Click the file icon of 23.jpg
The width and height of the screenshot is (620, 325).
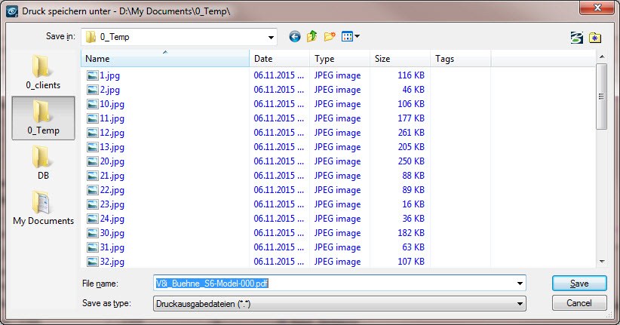click(93, 204)
